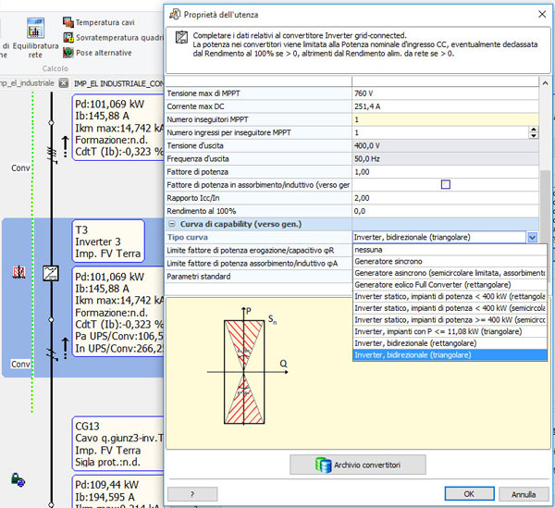Close the Proprietà dell'utenza dialog
The width and height of the screenshot is (555, 508).
[541, 14]
